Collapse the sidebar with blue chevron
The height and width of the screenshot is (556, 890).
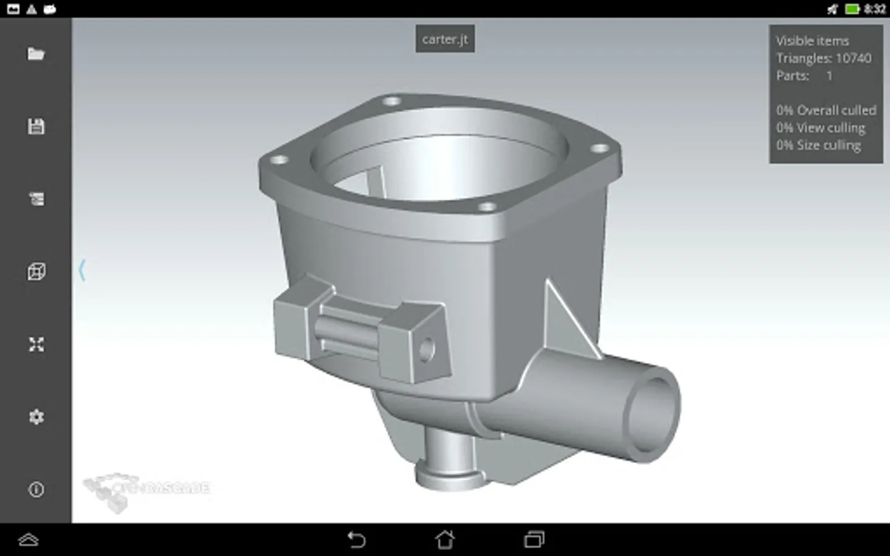click(82, 271)
